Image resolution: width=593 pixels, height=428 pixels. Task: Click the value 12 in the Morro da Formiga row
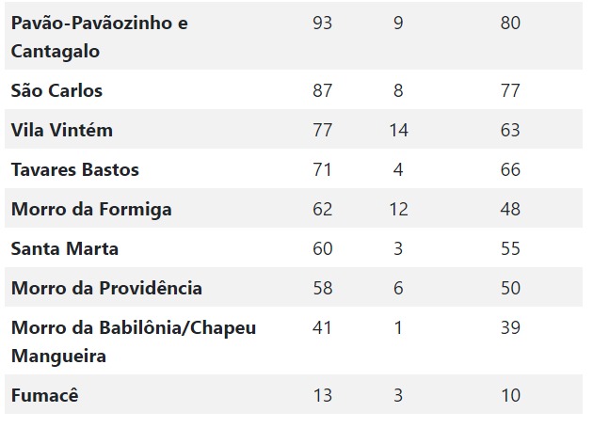[398, 210]
